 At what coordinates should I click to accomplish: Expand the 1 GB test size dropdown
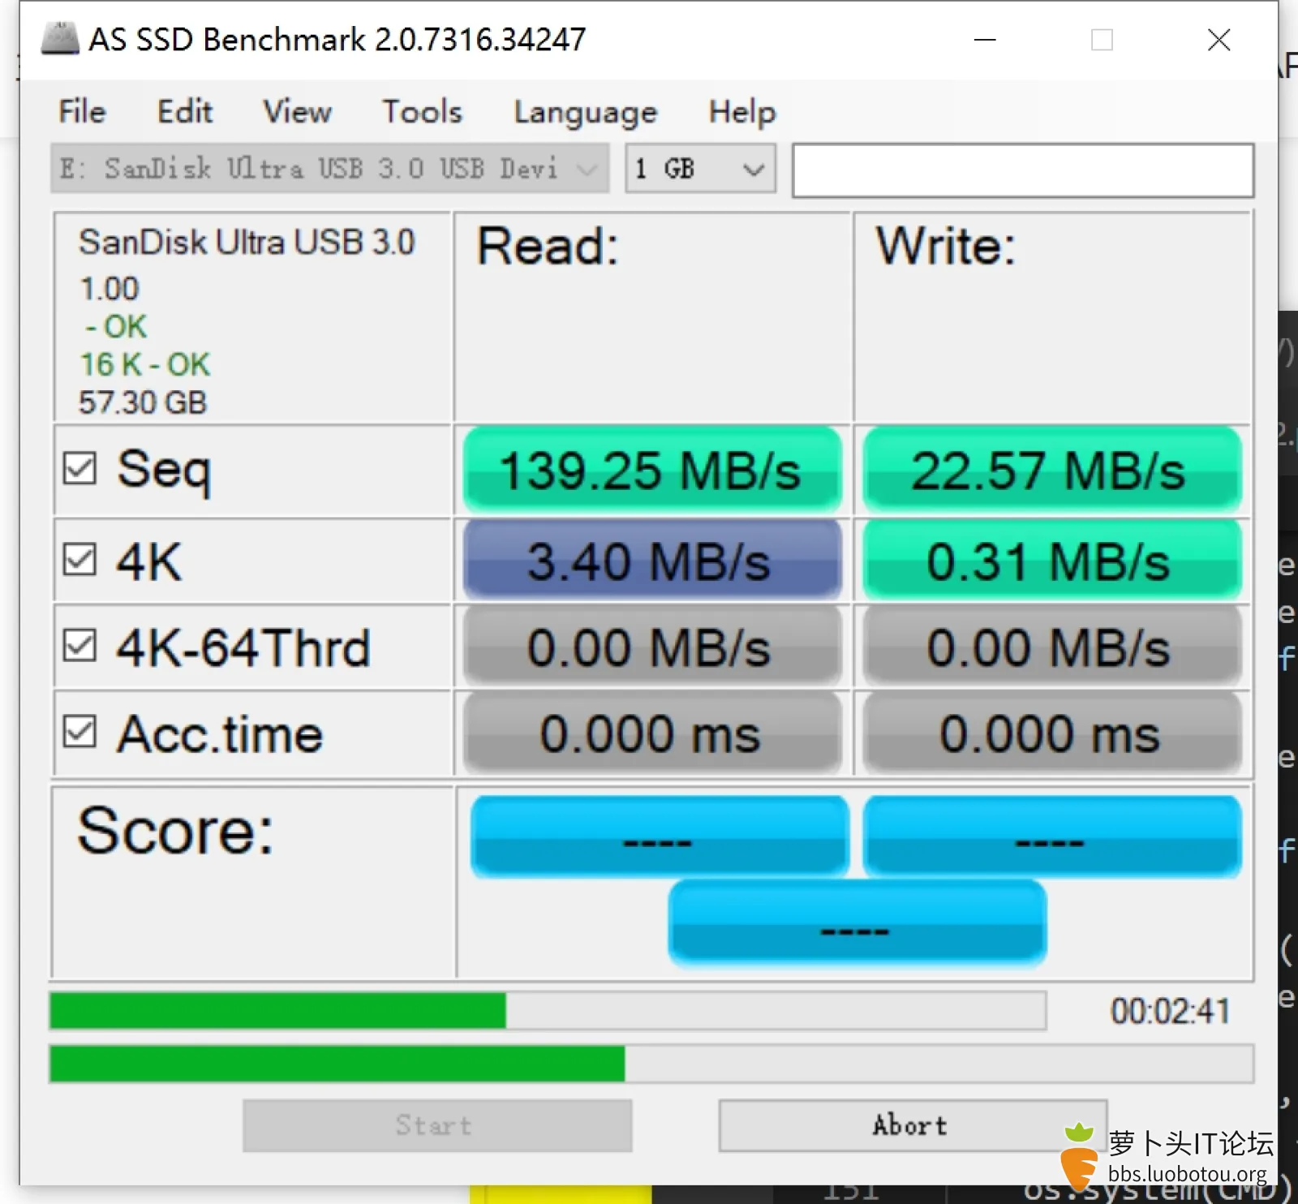pyautogui.click(x=700, y=169)
